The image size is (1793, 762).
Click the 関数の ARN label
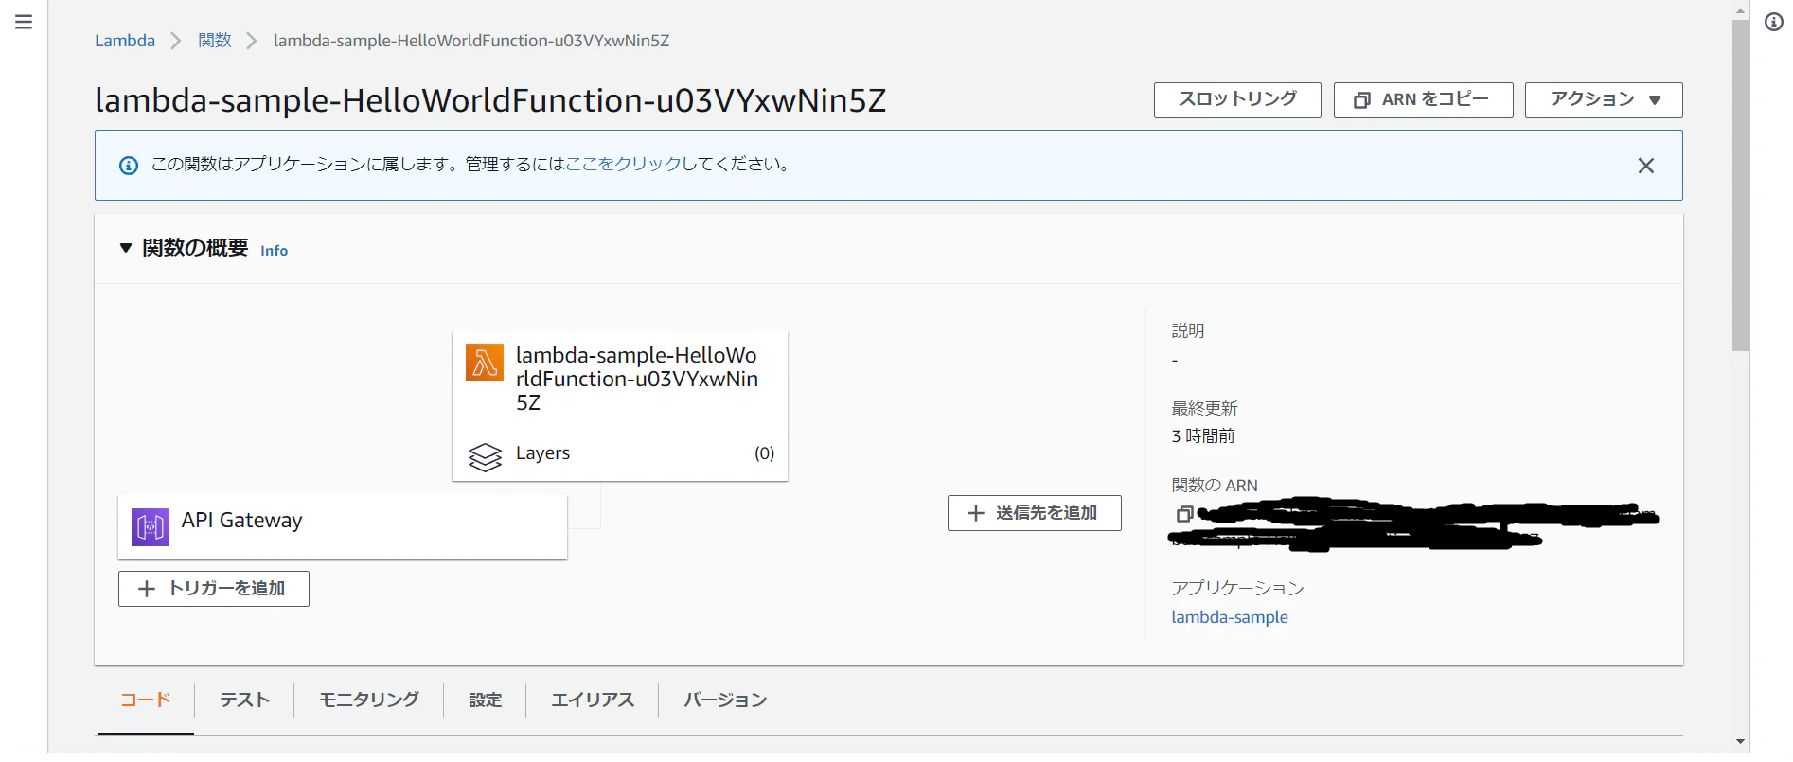(x=1215, y=486)
